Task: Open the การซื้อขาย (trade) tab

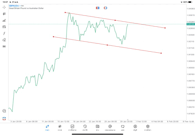Action: (x=73, y=128)
